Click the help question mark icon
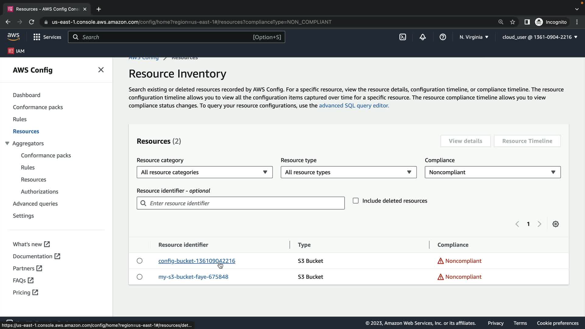 [443, 37]
